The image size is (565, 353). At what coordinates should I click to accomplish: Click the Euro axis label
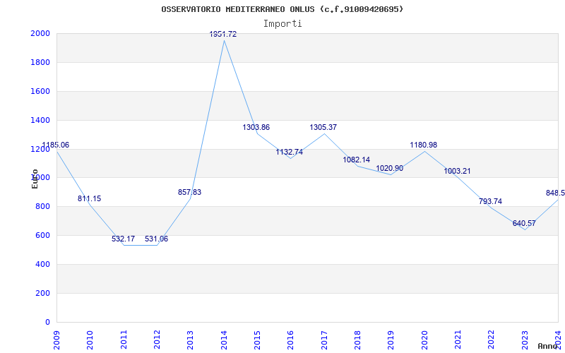click(35, 179)
